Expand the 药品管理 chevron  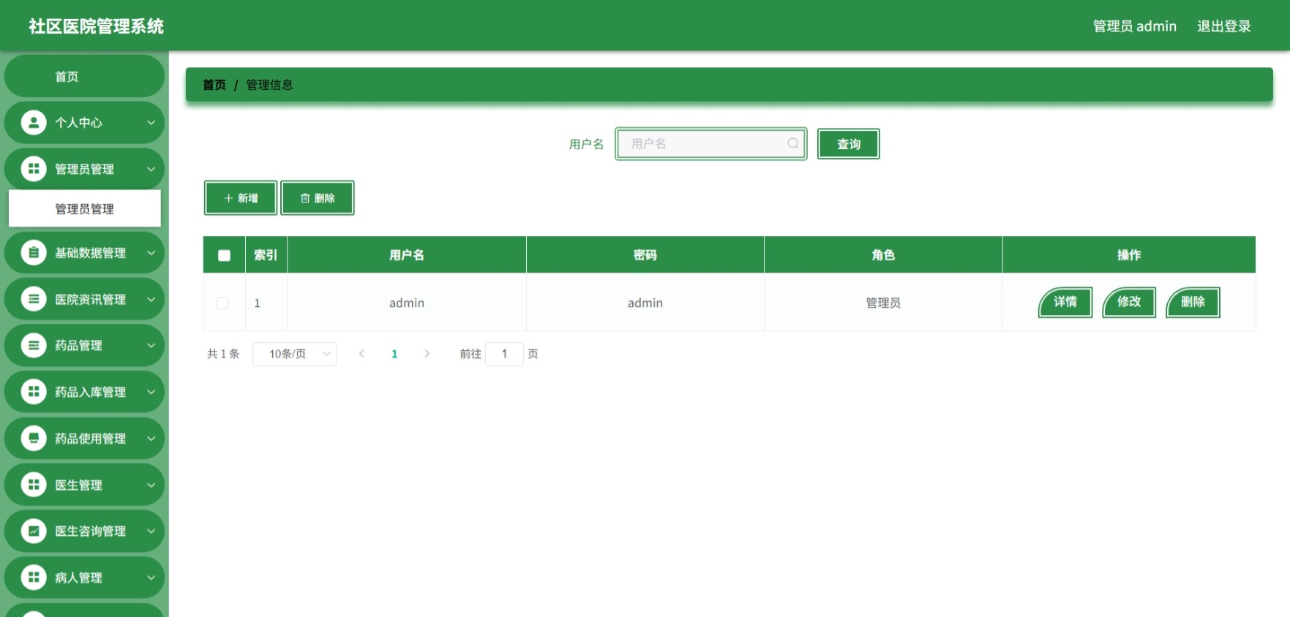[151, 345]
